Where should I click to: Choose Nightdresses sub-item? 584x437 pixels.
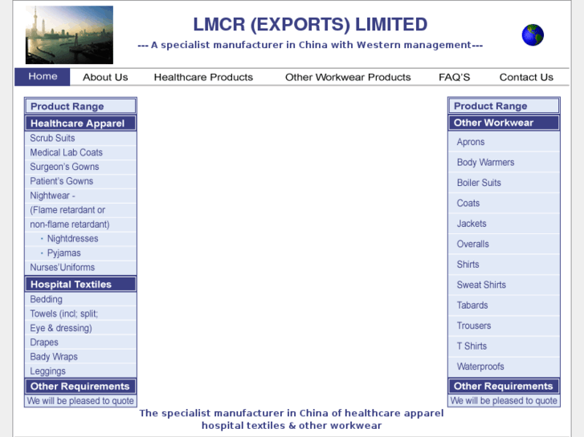72,238
